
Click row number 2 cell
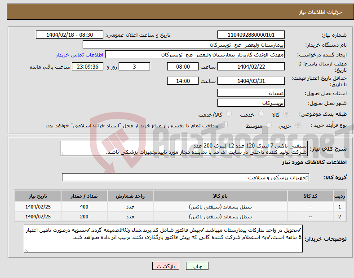[340, 217]
